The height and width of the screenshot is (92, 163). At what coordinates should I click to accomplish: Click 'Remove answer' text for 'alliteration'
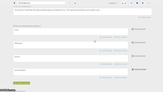(121, 51)
